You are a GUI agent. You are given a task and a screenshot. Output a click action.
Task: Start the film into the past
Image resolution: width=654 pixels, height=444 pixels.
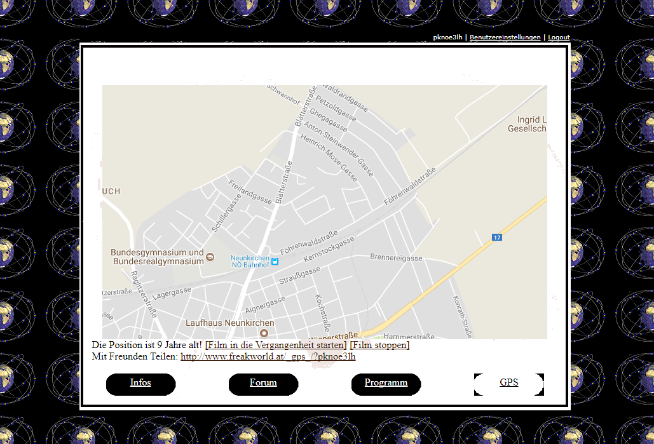pyautogui.click(x=276, y=345)
